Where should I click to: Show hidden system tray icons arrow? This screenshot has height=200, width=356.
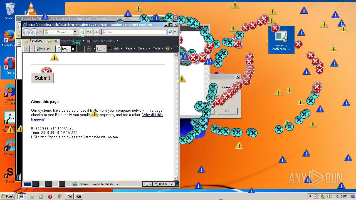310,196
